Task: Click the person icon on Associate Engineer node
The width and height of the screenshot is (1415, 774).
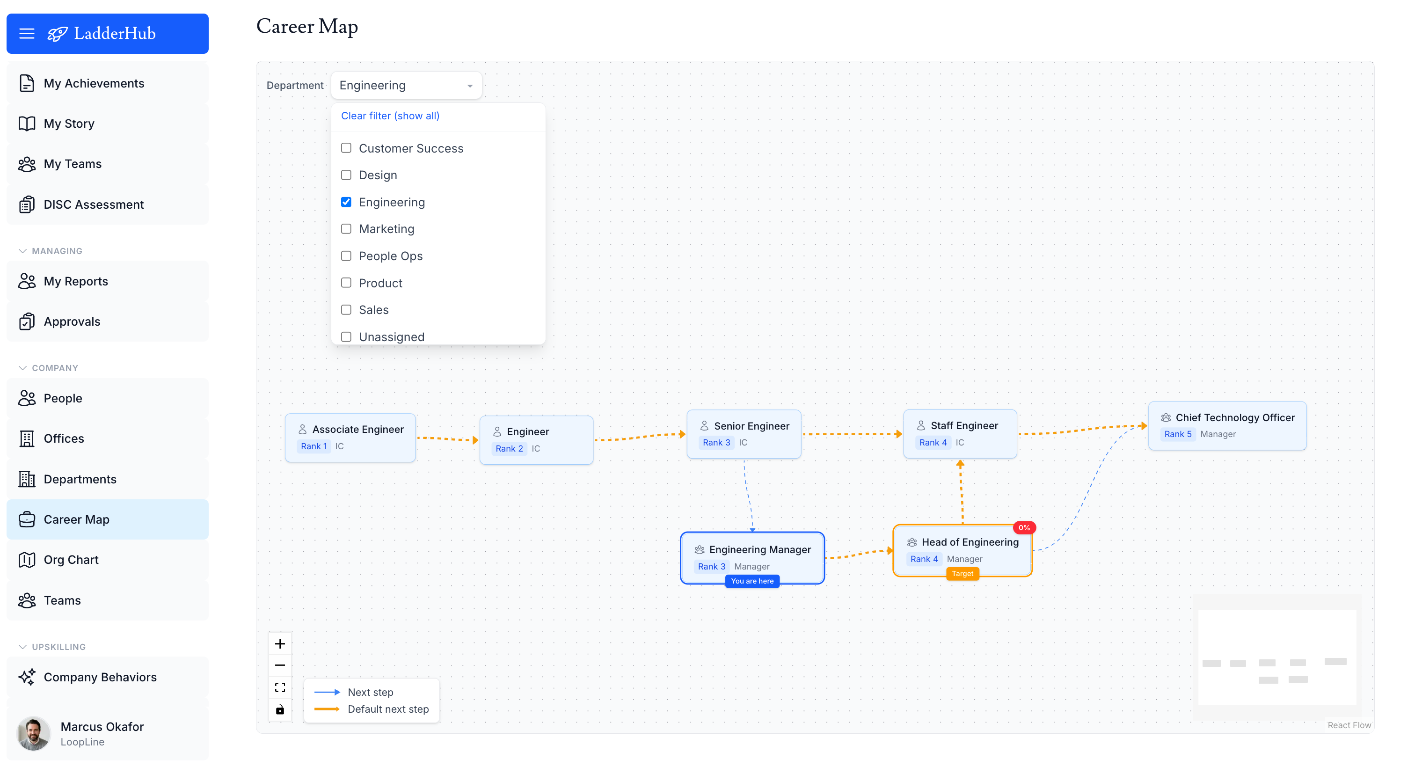Action: pos(302,429)
